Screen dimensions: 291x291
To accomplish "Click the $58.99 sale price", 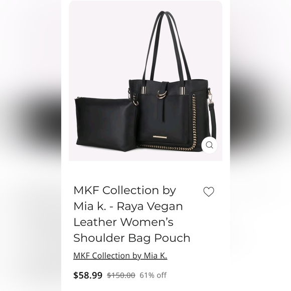I will tap(88, 275).
